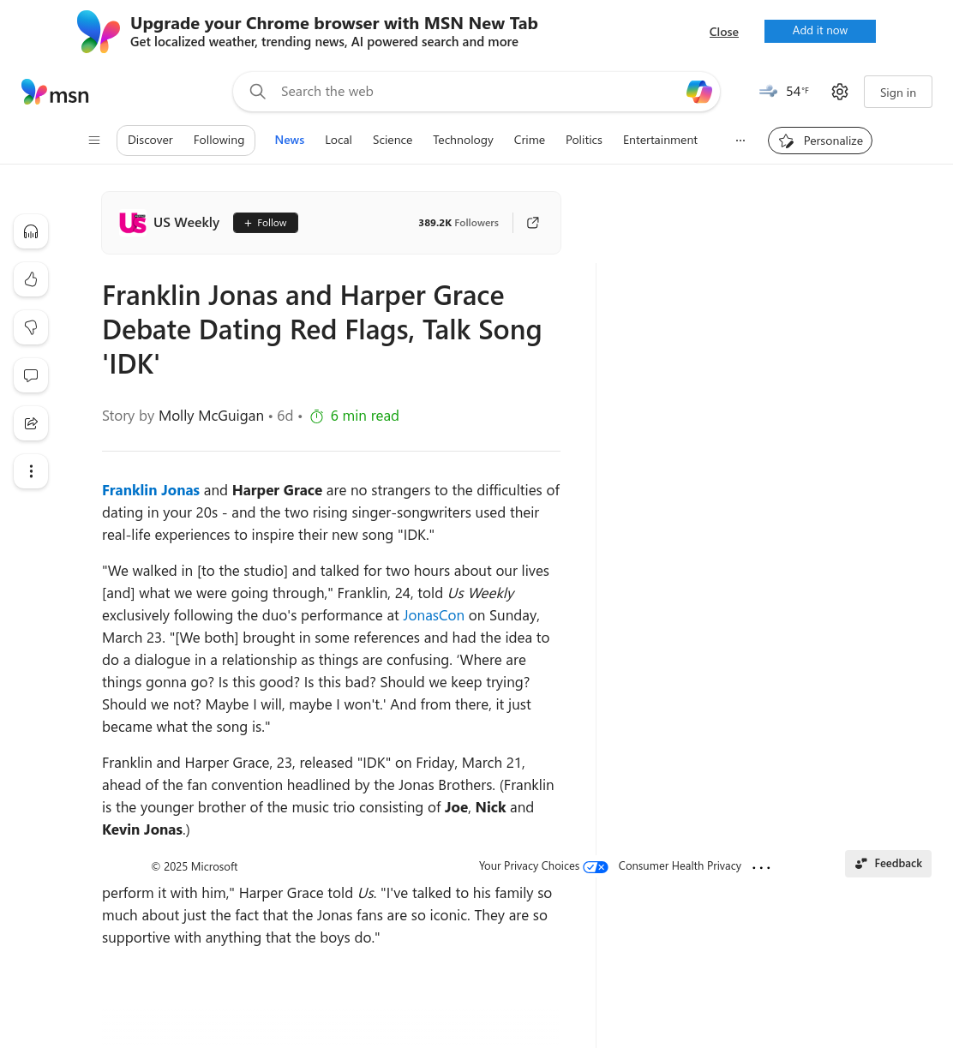Click the Consumer Health Privacy link
Screen dimensions: 953x1048
(x=680, y=866)
